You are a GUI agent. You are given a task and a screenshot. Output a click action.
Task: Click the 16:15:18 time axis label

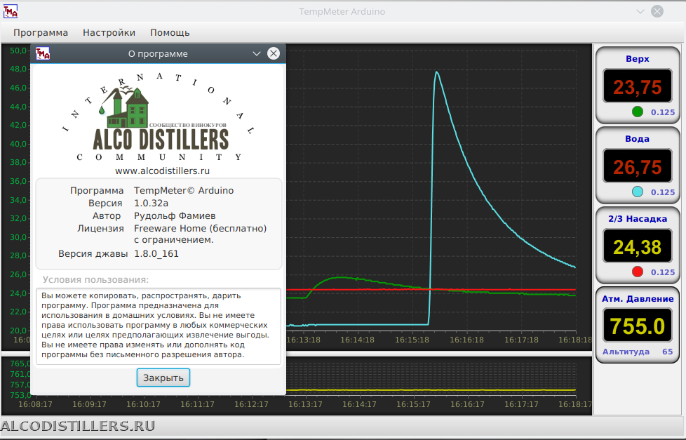(x=412, y=340)
